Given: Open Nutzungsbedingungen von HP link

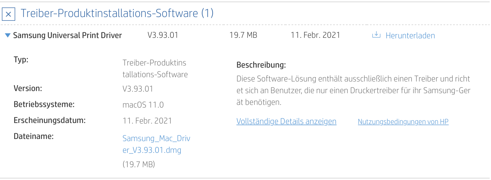Looking at the screenshot, I should click(403, 122).
